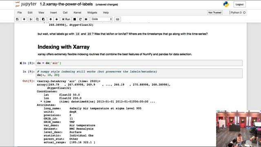Click the Not Trusted button
Viewport: 261px width, 147px height.
pyautogui.click(x=215, y=13)
